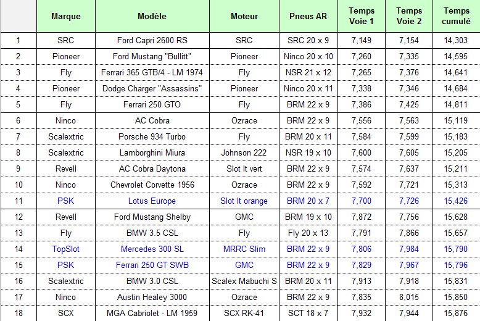
Task: Select the "Johnson 222" motor cell
Action: 244,152
